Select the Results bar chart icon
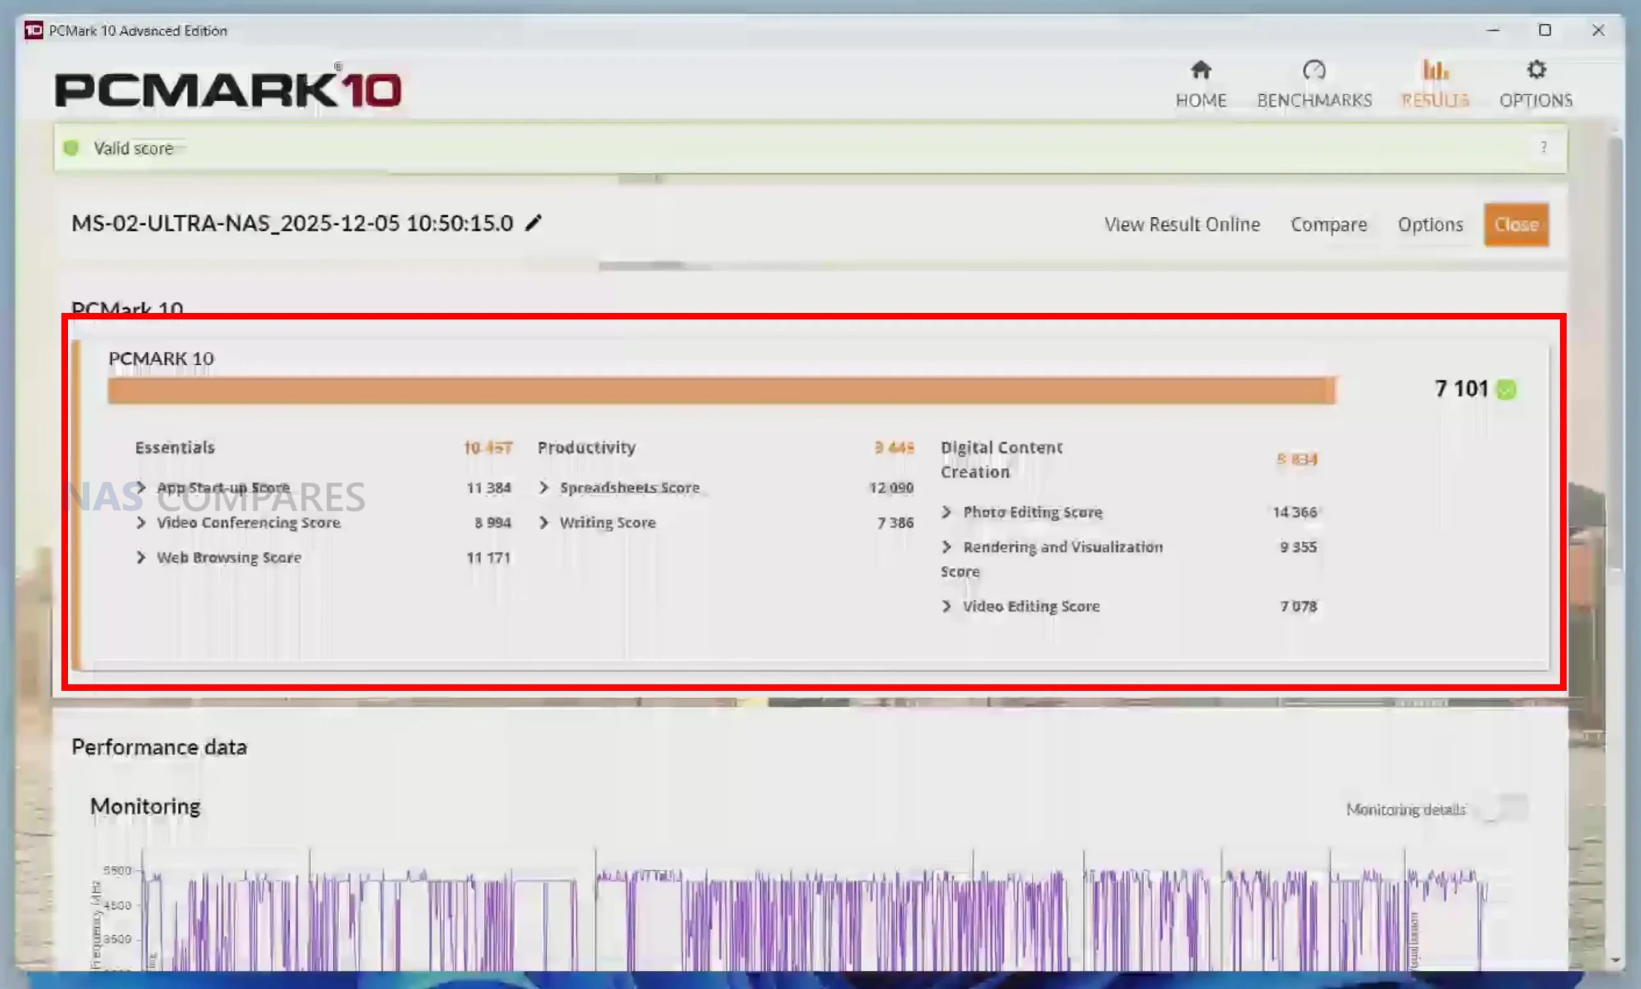The width and height of the screenshot is (1641, 989). (1435, 70)
